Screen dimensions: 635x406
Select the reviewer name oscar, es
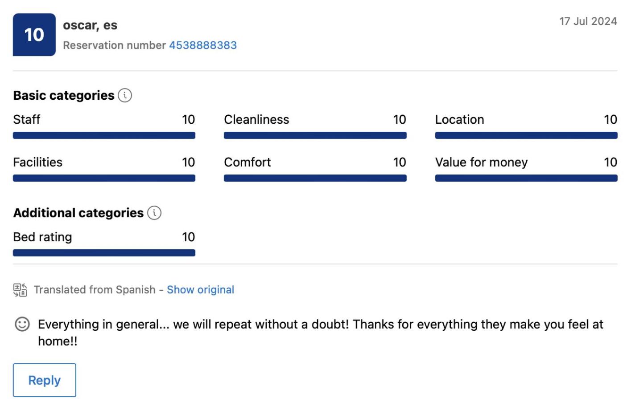90,25
